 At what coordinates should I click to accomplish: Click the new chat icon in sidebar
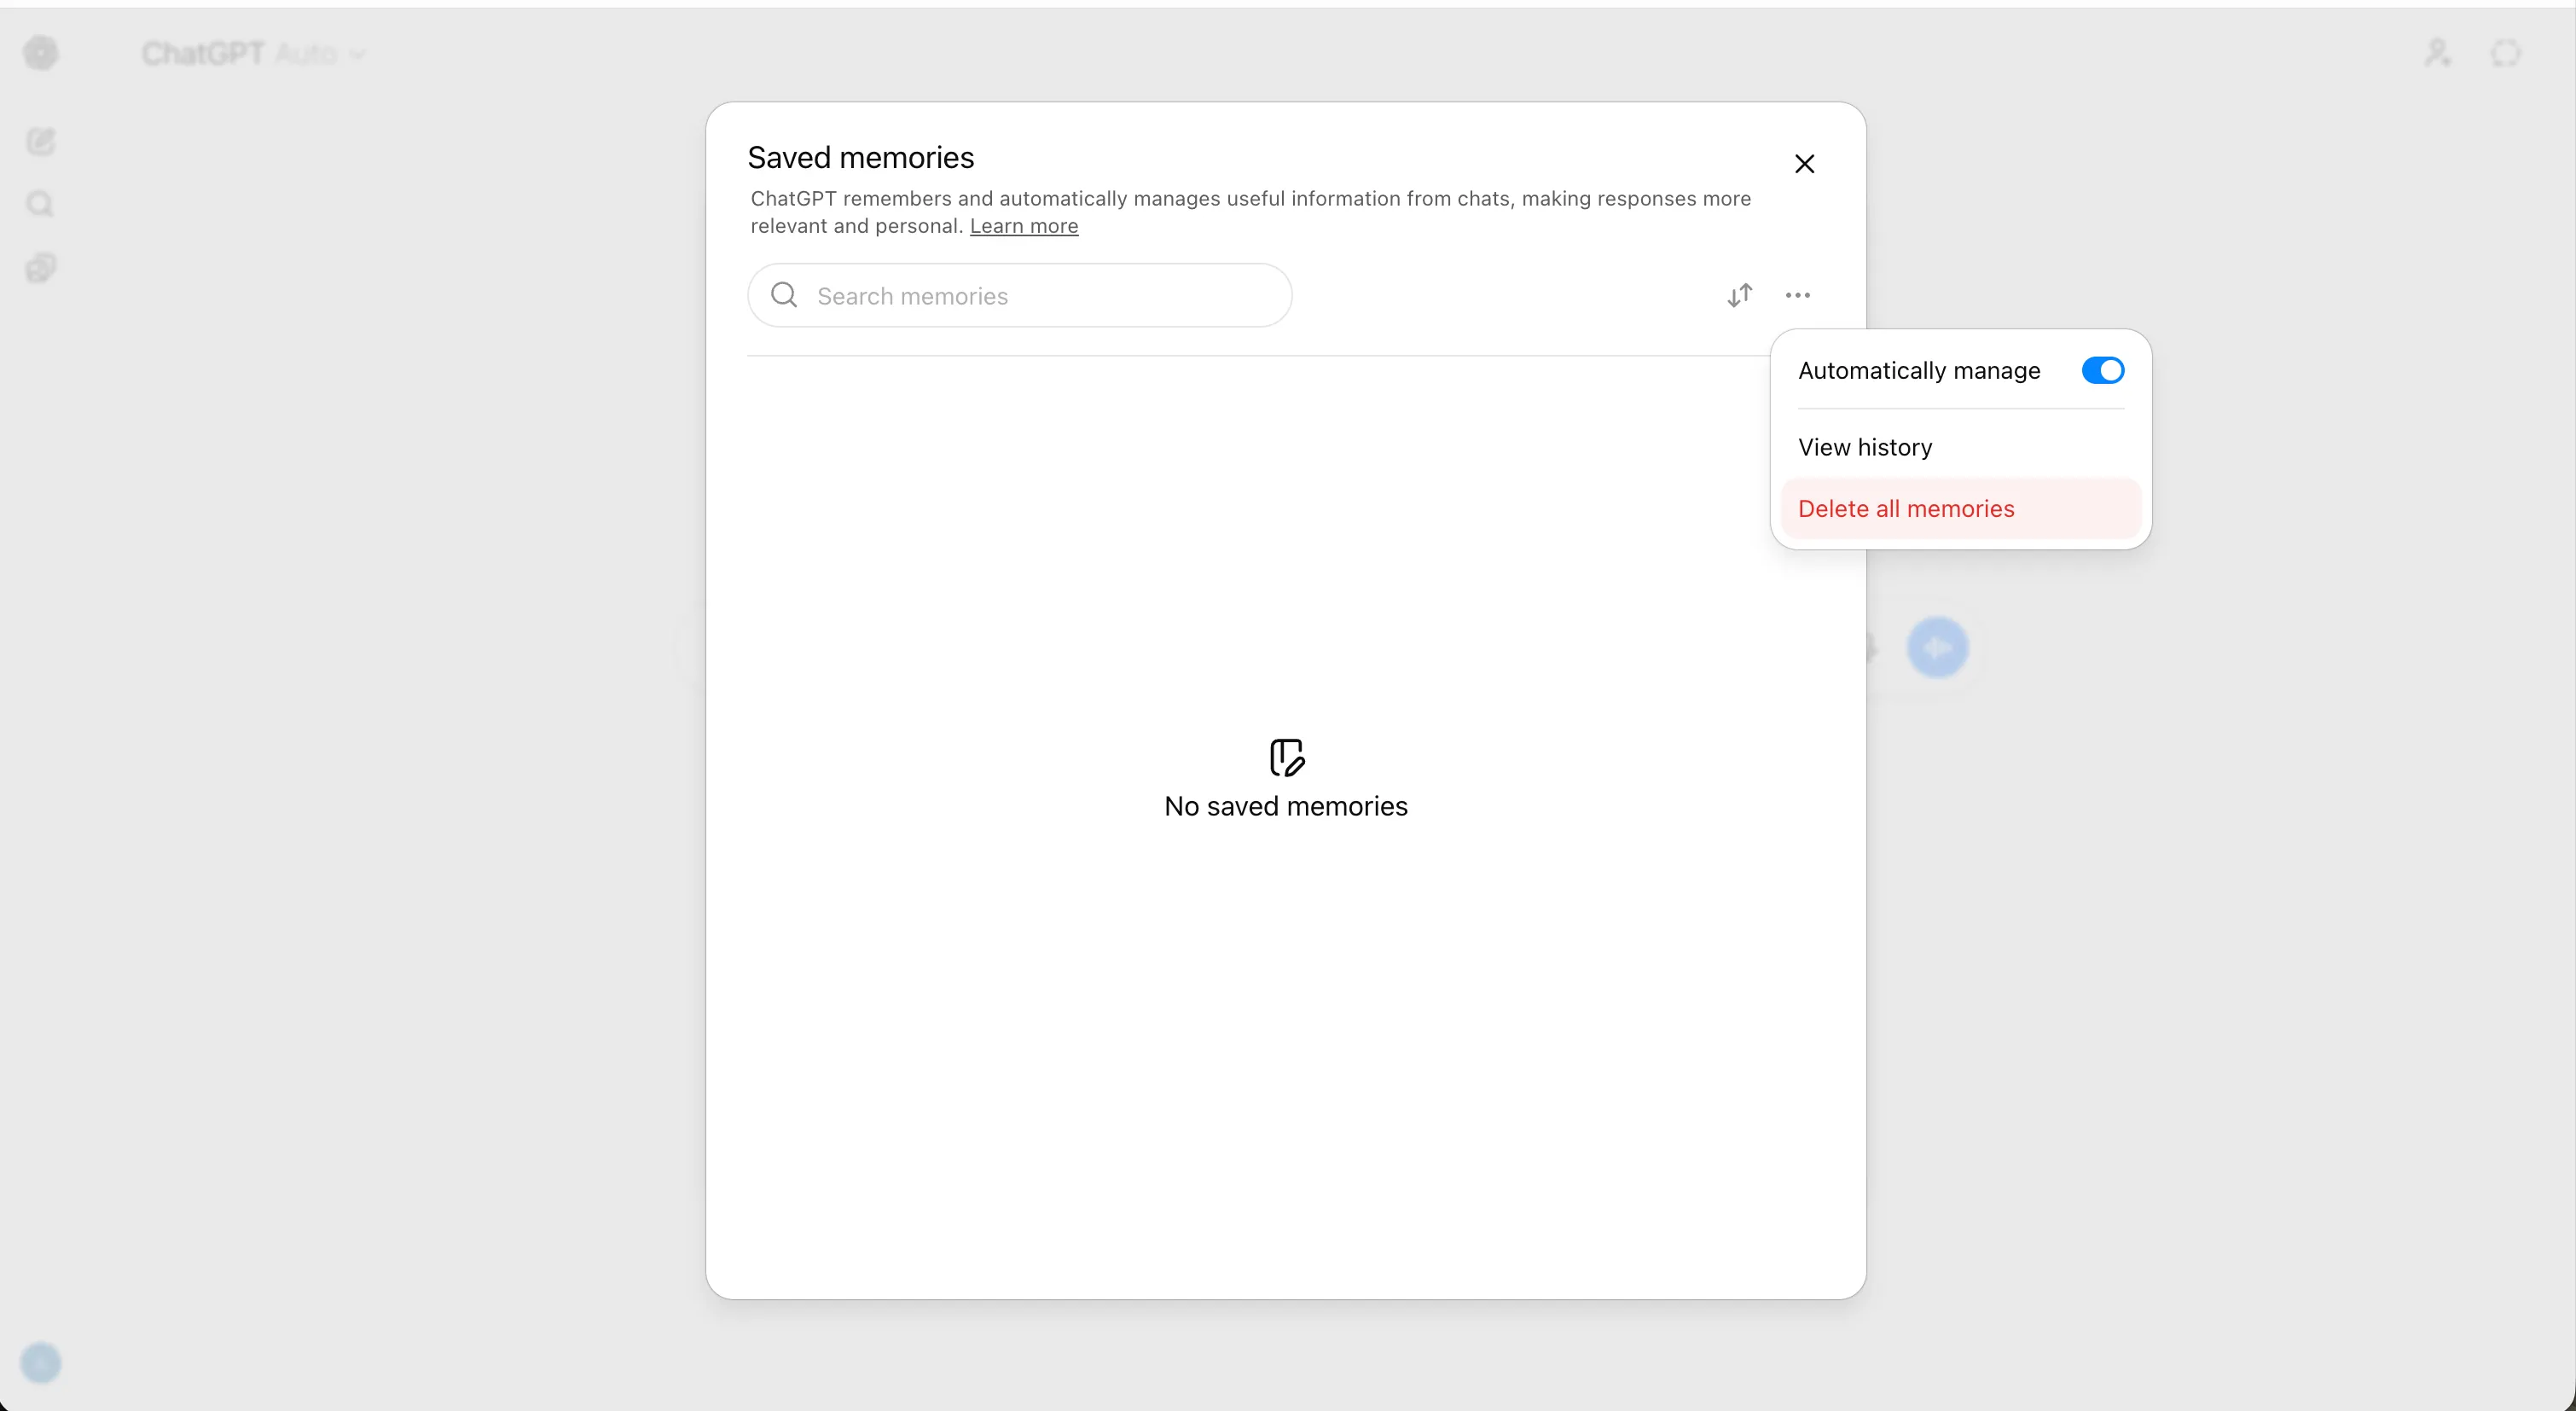41,141
